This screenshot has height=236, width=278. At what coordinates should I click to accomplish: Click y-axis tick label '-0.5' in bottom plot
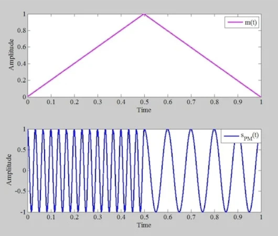pos(20,191)
